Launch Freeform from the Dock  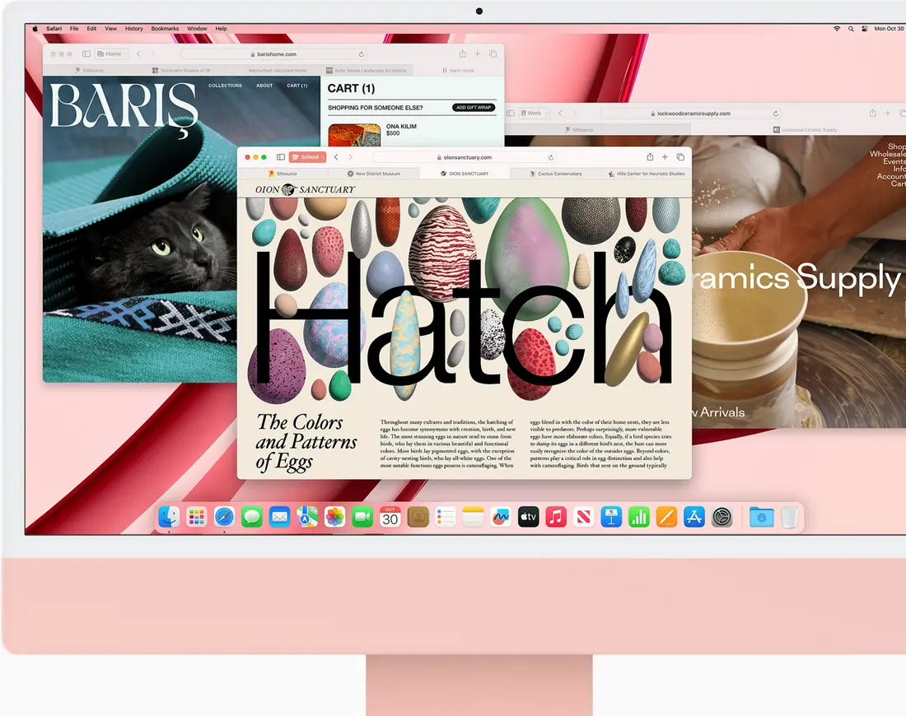501,517
